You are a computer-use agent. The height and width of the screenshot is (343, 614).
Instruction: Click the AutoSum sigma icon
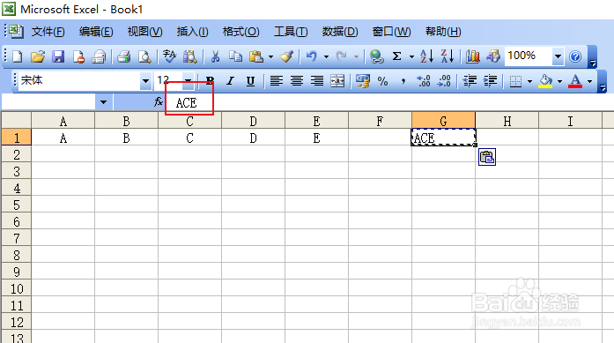coord(396,56)
